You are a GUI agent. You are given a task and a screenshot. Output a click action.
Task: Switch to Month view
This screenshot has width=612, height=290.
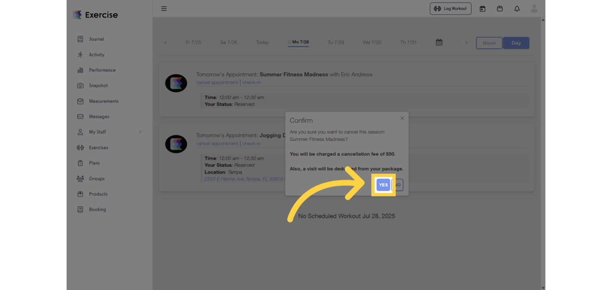tap(489, 43)
